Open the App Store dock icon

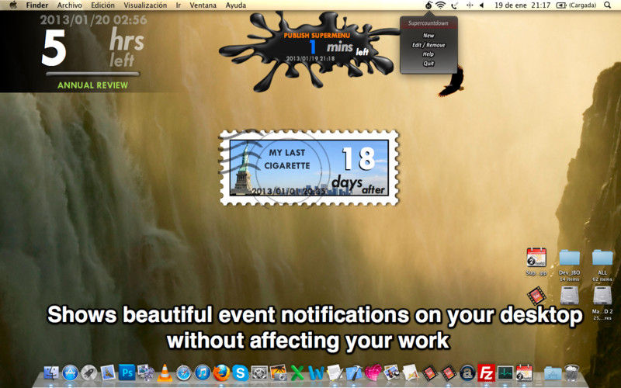pos(70,372)
